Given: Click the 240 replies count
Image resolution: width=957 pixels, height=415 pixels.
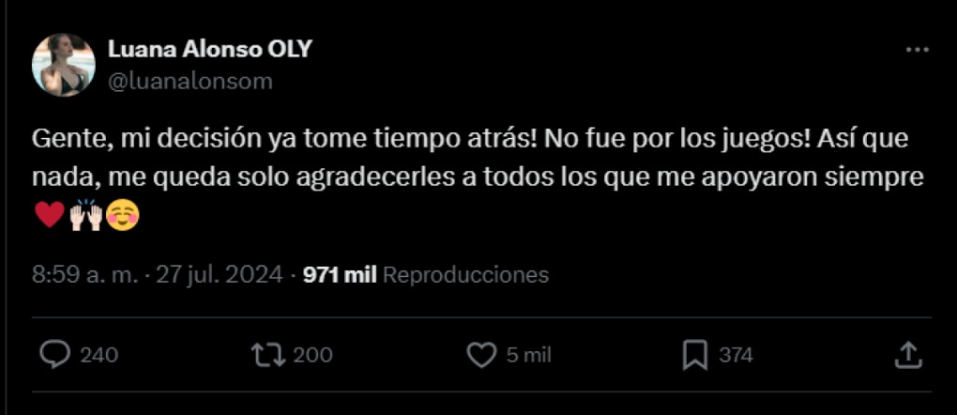Looking at the screenshot, I should pos(99,355).
